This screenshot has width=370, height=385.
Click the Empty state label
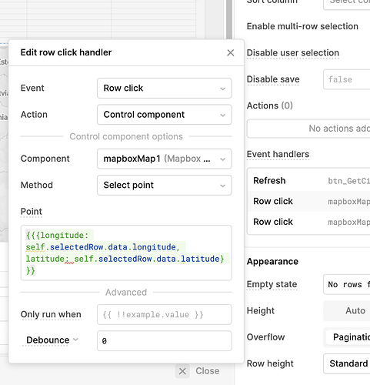click(x=272, y=284)
